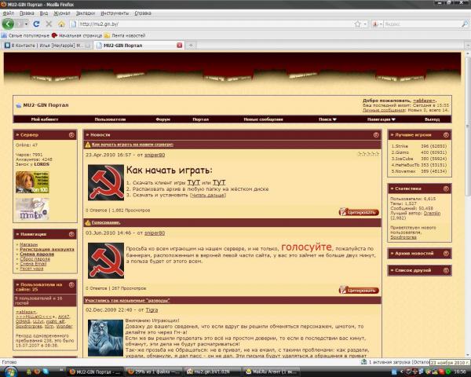
Task: Click Цитировать on the Голосование post
Action: (359, 291)
